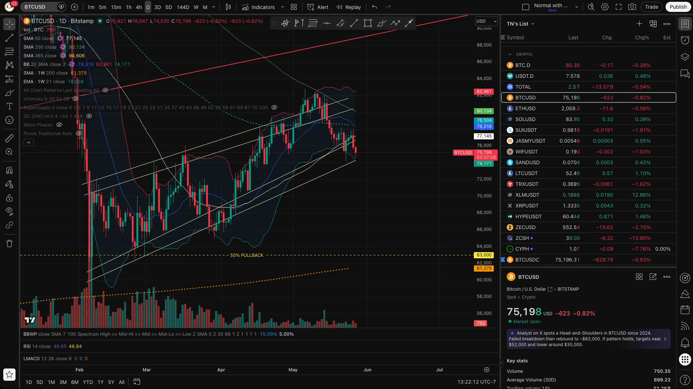Image resolution: width=693 pixels, height=389 pixels.
Task: Toggle lock all drawing tools
Action: tap(9, 198)
